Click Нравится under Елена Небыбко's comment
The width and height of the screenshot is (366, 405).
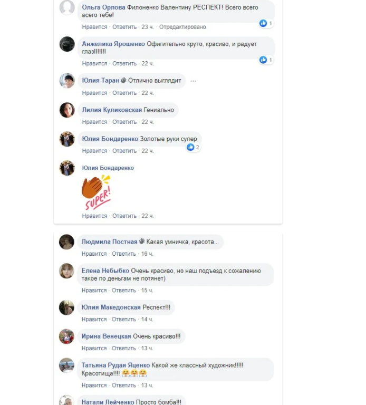pyautogui.click(x=94, y=291)
